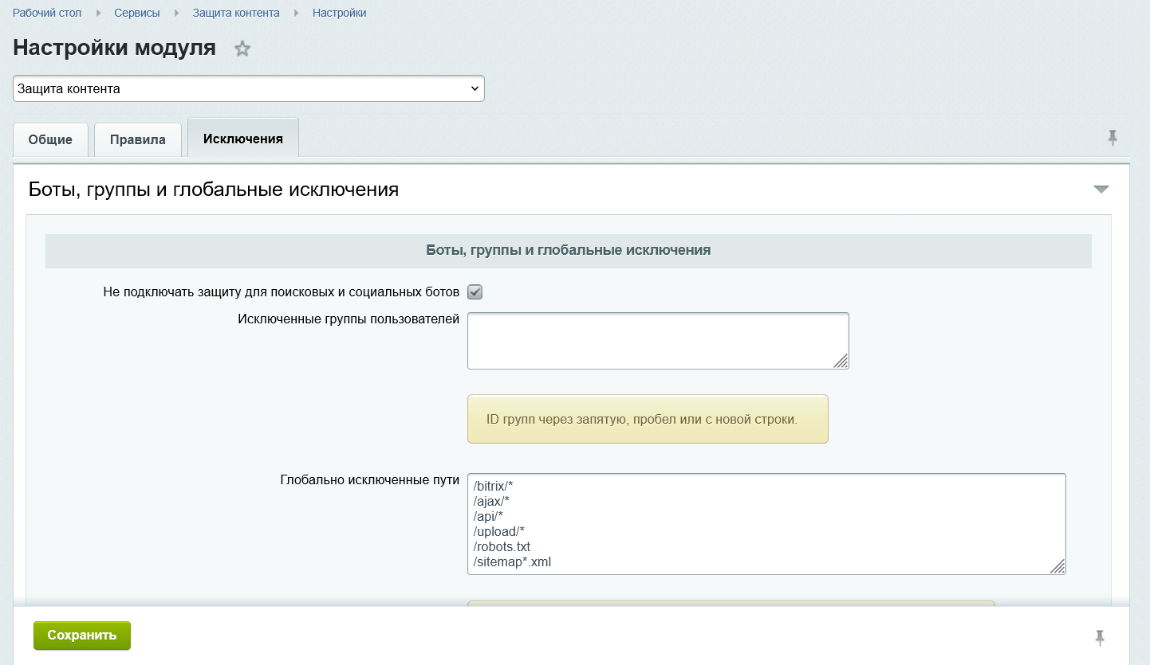
Task: Click breadcrumb arrow after Защита контента
Action: (x=296, y=14)
